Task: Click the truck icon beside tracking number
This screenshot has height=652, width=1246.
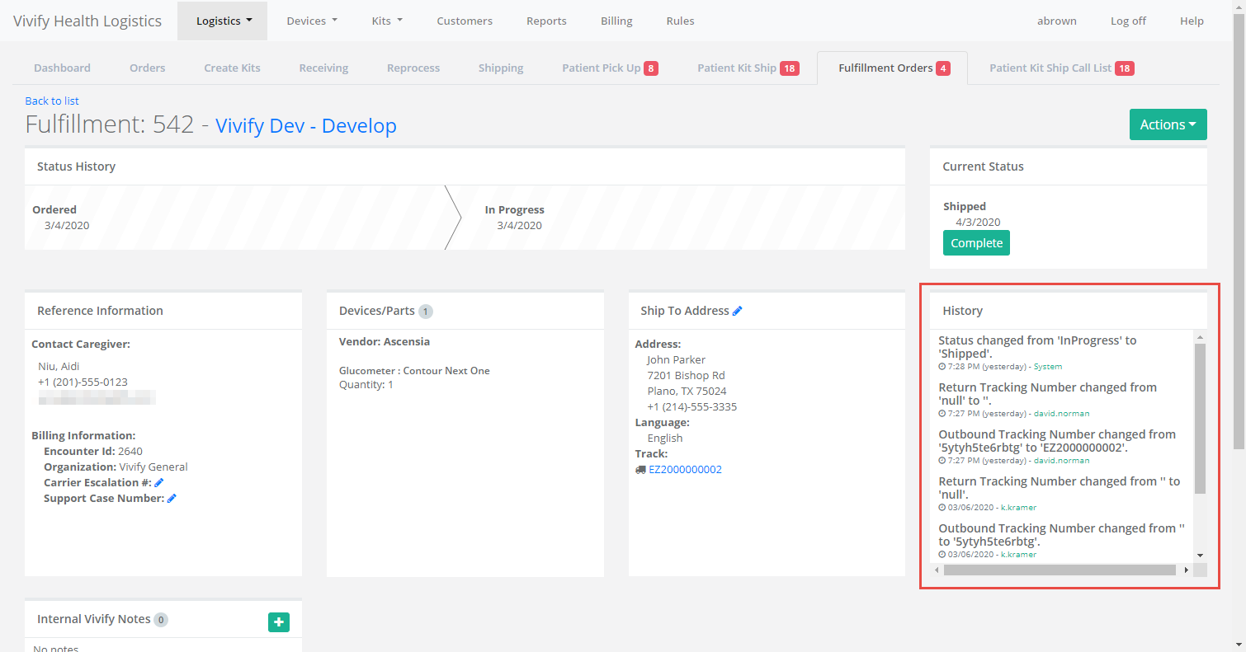Action: click(x=640, y=470)
